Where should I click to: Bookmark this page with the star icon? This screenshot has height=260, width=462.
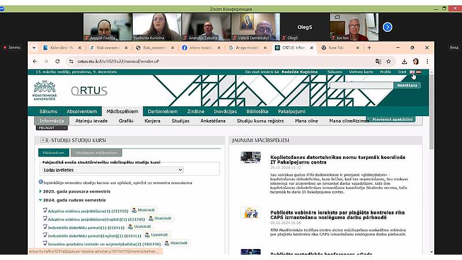point(389,61)
